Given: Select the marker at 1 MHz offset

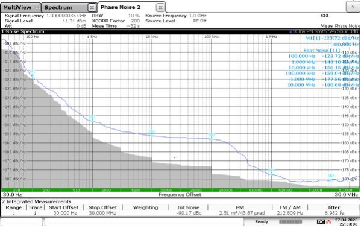Looking at the screenshot, I should point(272,171).
